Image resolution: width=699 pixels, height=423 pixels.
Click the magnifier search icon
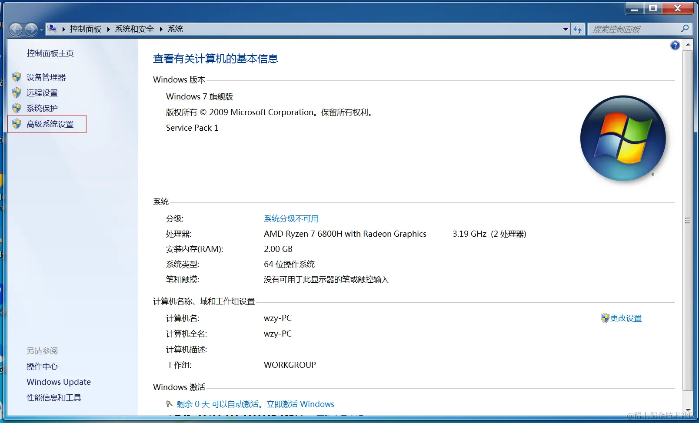coord(685,29)
